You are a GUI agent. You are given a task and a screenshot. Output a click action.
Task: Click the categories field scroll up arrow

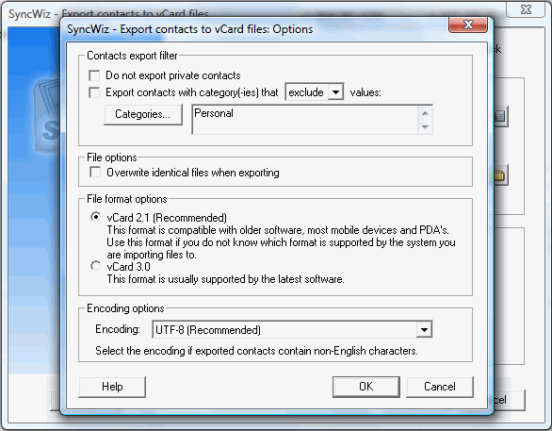(x=425, y=113)
